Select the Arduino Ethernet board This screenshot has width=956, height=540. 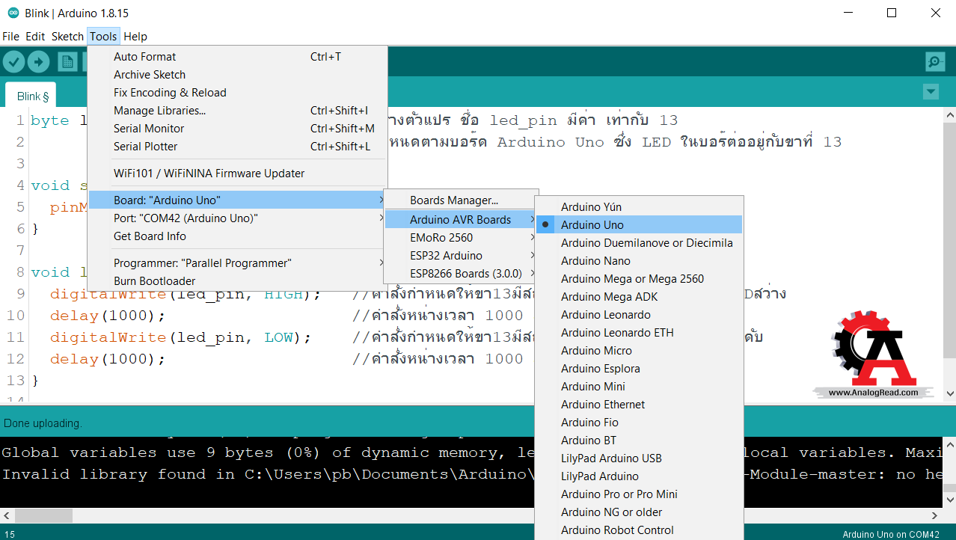640,405
